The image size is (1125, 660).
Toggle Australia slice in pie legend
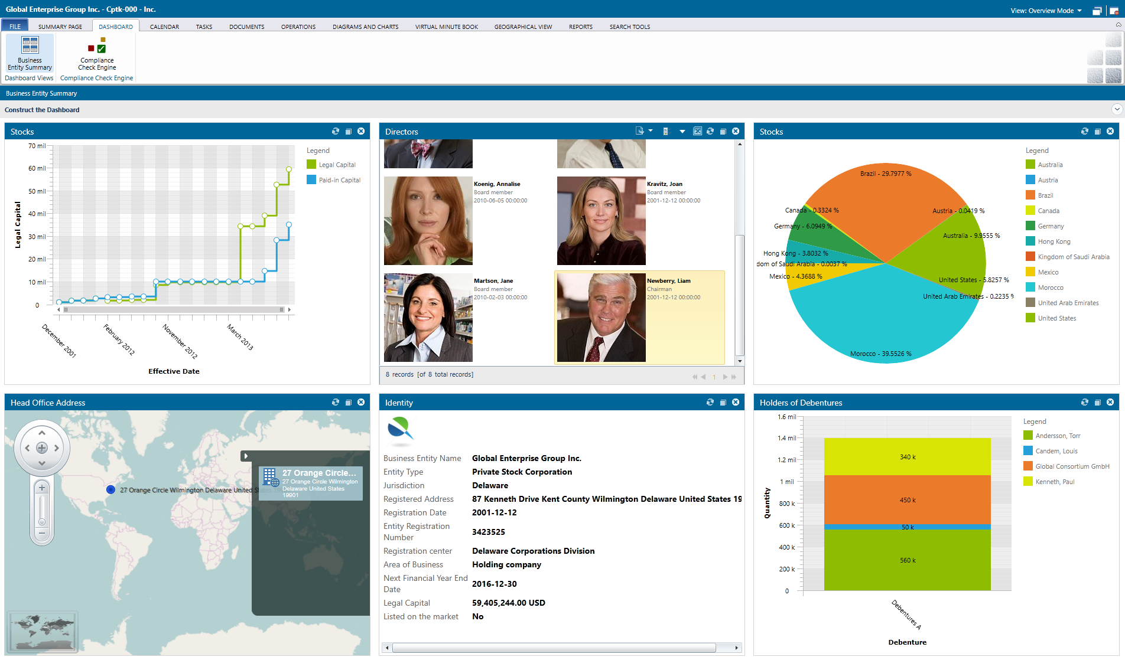click(1044, 165)
